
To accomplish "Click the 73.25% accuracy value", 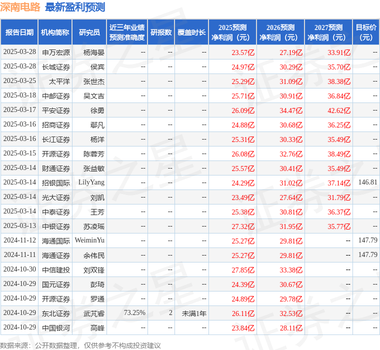I will (x=134, y=313).
